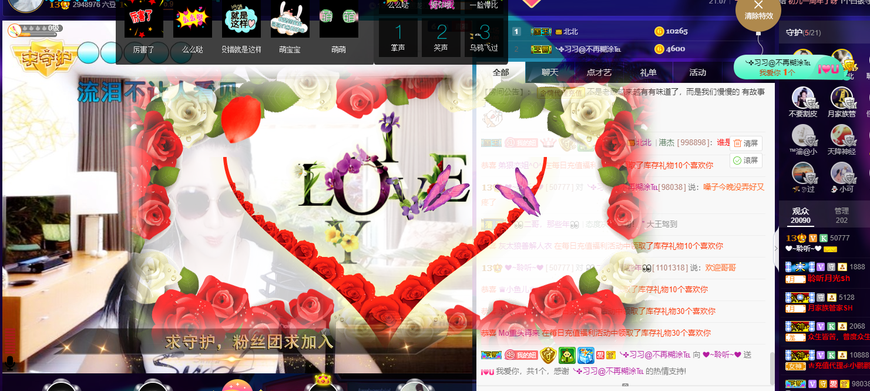Screen dimensions: 870x391
Task: Play sound effect 2 笑声
Action: 441,38
